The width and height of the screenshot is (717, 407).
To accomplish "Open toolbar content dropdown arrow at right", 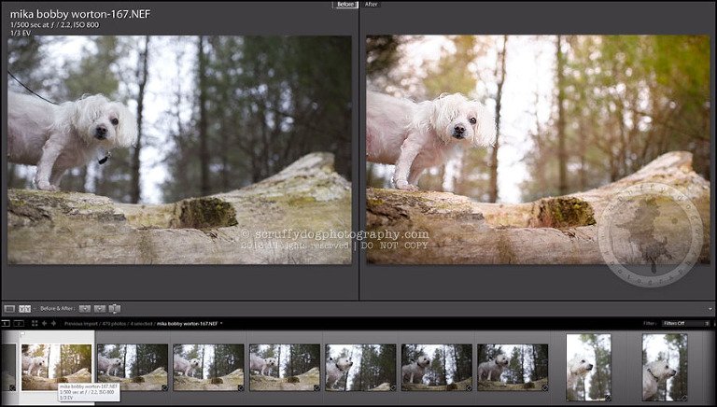I will click(710, 309).
